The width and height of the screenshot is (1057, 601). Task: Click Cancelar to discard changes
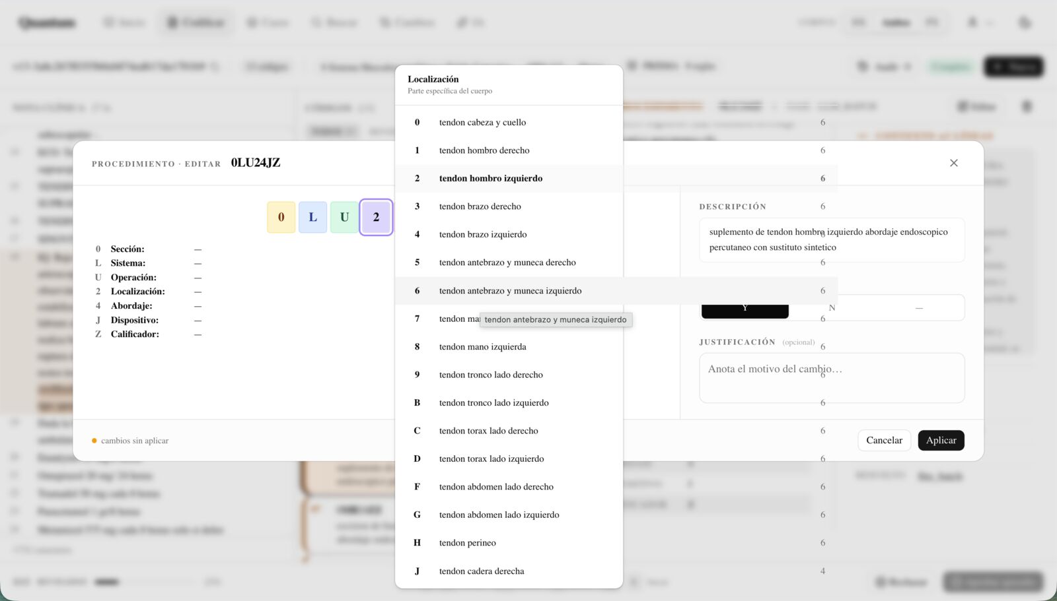[884, 440]
